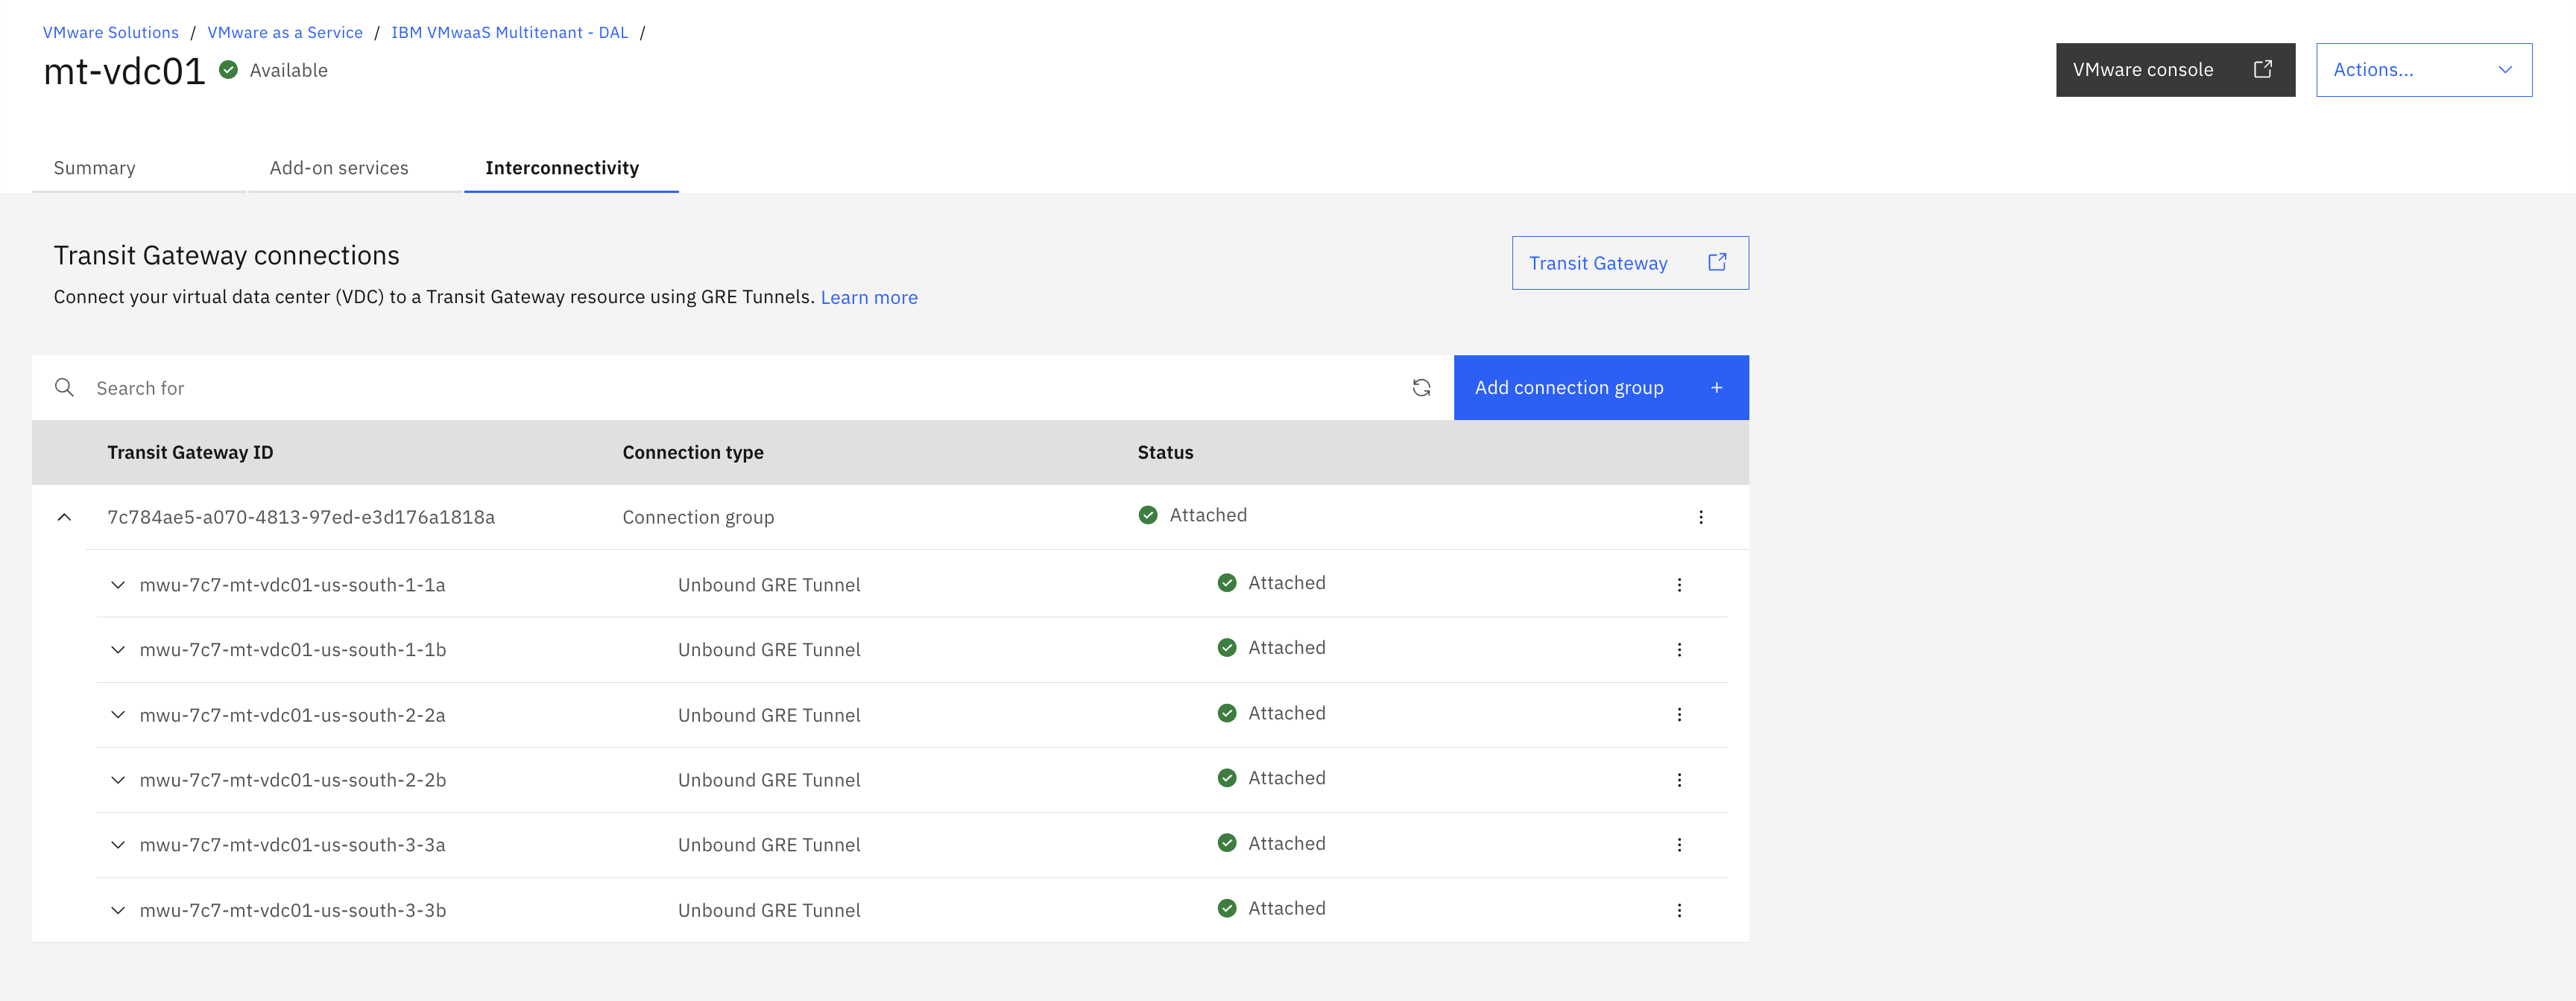Viewport: 2576px width, 1001px height.
Task: Switch to the Summary tab
Action: coord(95,168)
